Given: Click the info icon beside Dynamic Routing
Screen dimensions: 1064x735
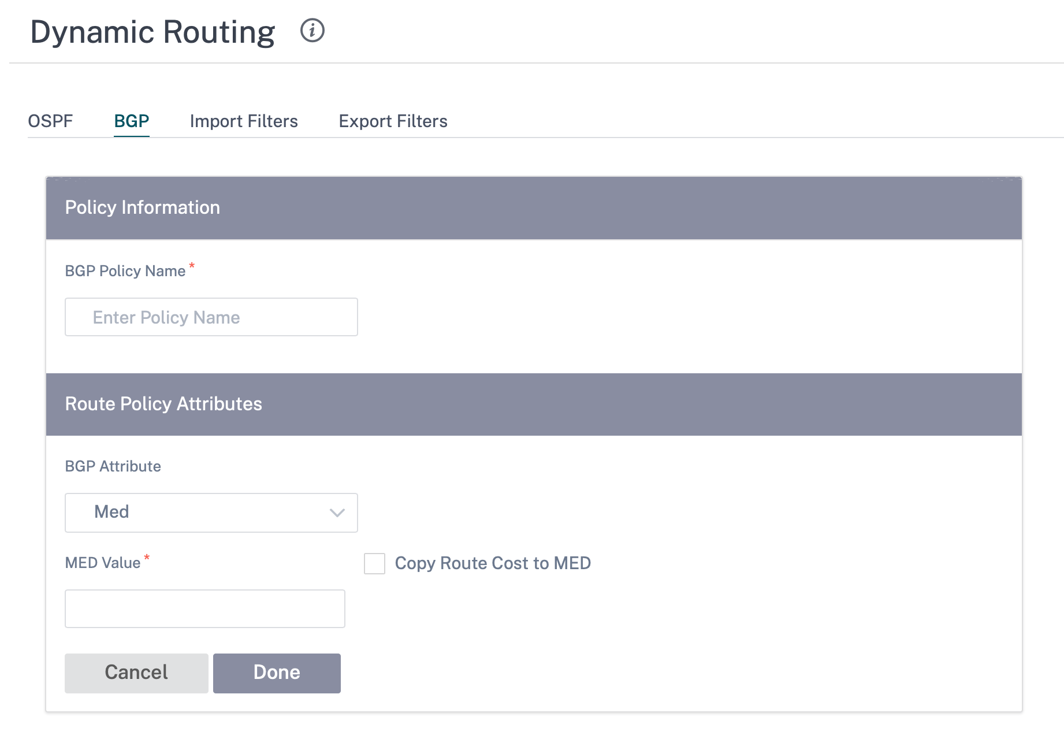Looking at the screenshot, I should 312,30.
